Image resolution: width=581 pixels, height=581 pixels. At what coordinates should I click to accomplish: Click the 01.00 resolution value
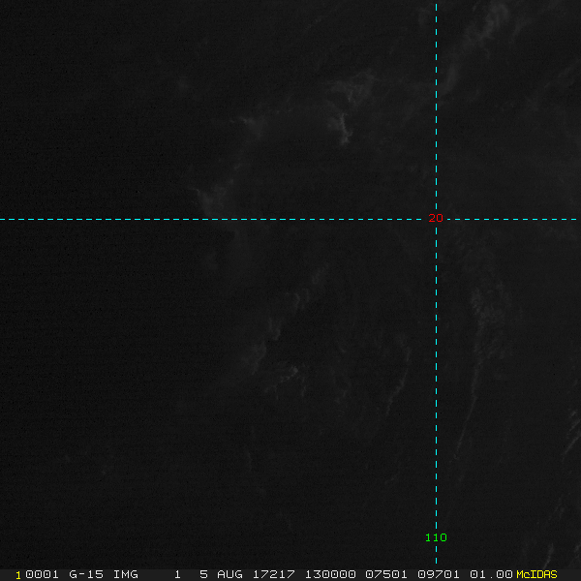click(x=491, y=574)
